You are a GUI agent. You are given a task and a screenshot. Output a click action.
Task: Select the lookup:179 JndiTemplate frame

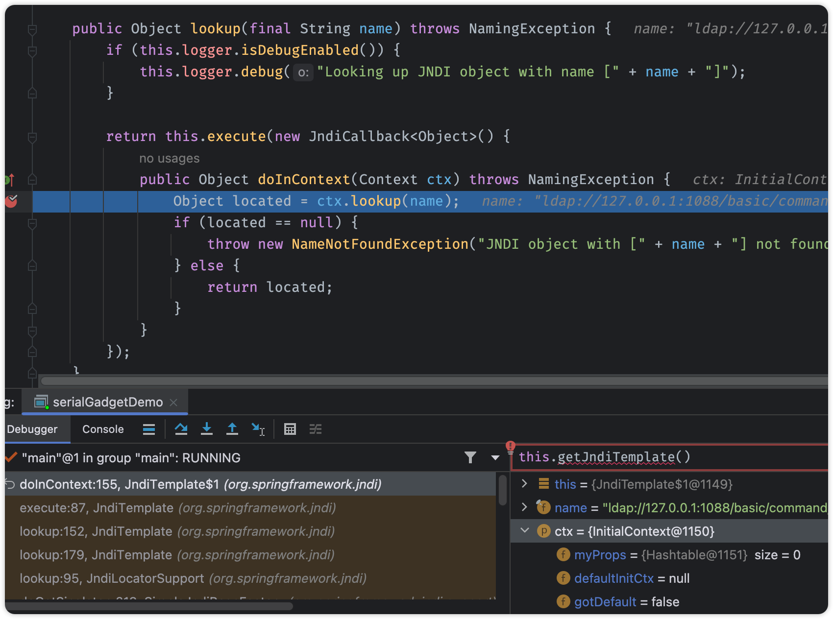pyautogui.click(x=250, y=555)
